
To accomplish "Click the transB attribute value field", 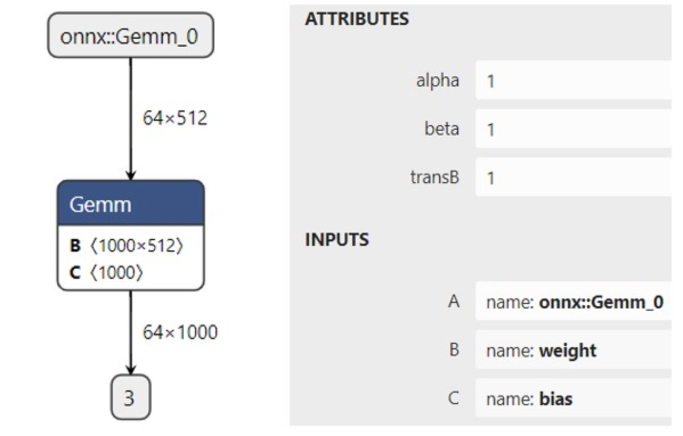I will click(573, 178).
